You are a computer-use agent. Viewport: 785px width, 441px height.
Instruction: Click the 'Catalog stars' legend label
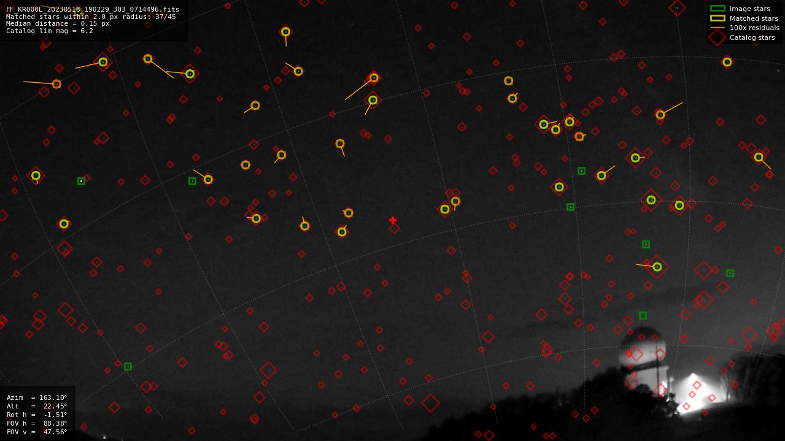tap(753, 37)
